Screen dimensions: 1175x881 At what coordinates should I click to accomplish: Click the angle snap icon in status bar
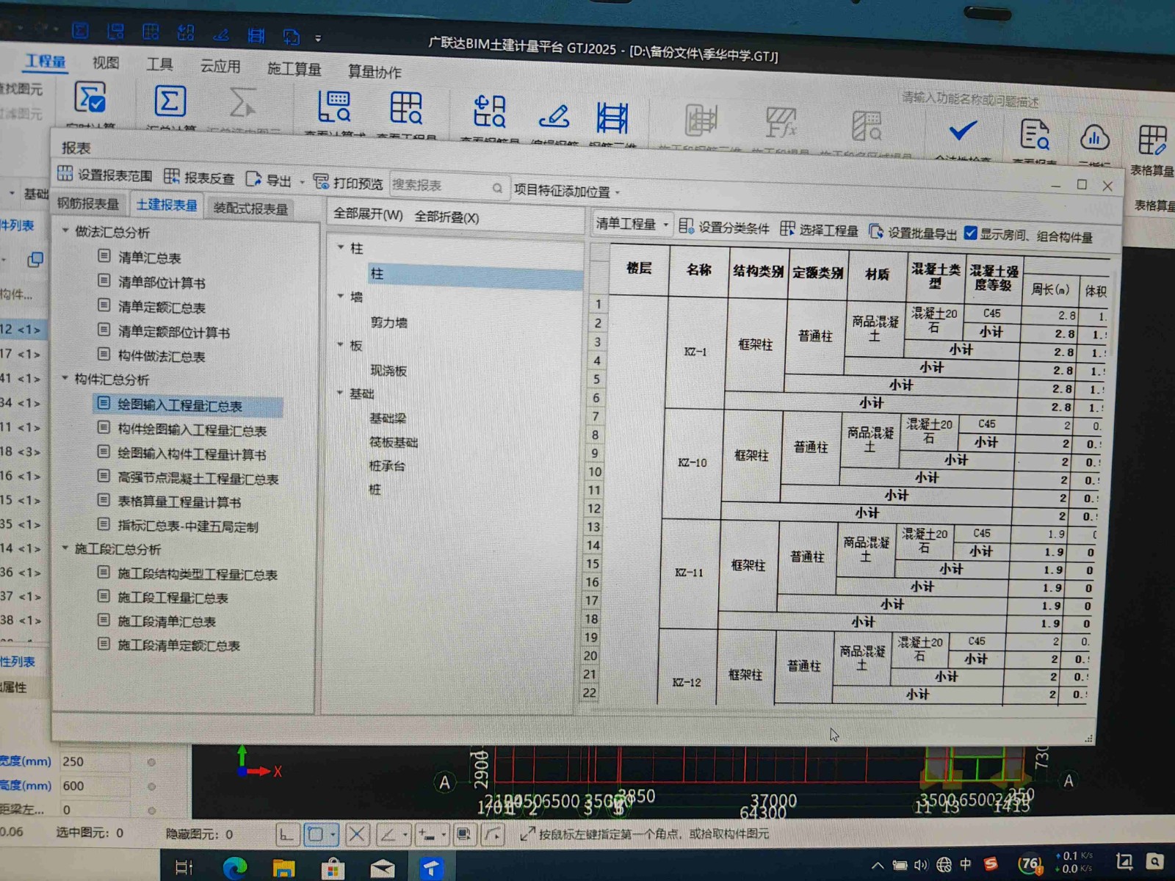[x=387, y=834]
